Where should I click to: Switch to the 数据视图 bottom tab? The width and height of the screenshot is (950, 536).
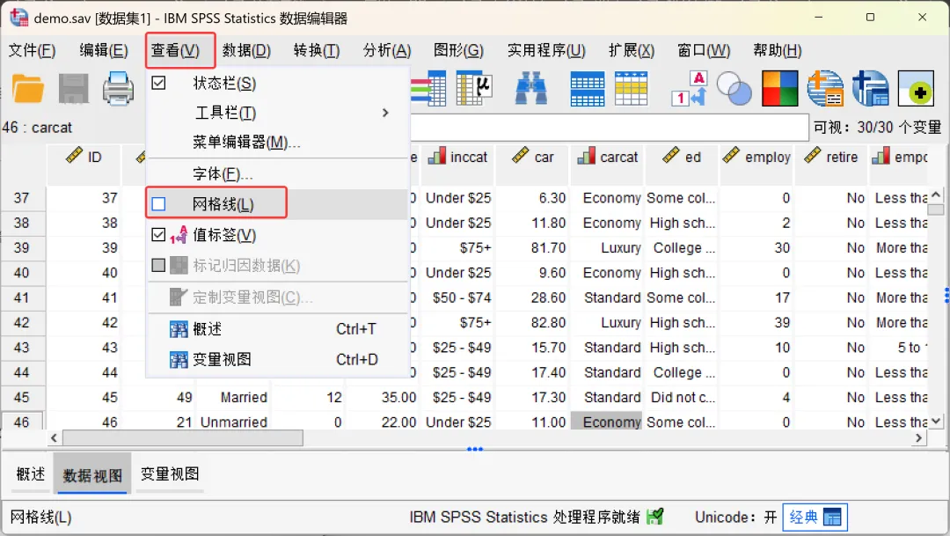pos(92,474)
